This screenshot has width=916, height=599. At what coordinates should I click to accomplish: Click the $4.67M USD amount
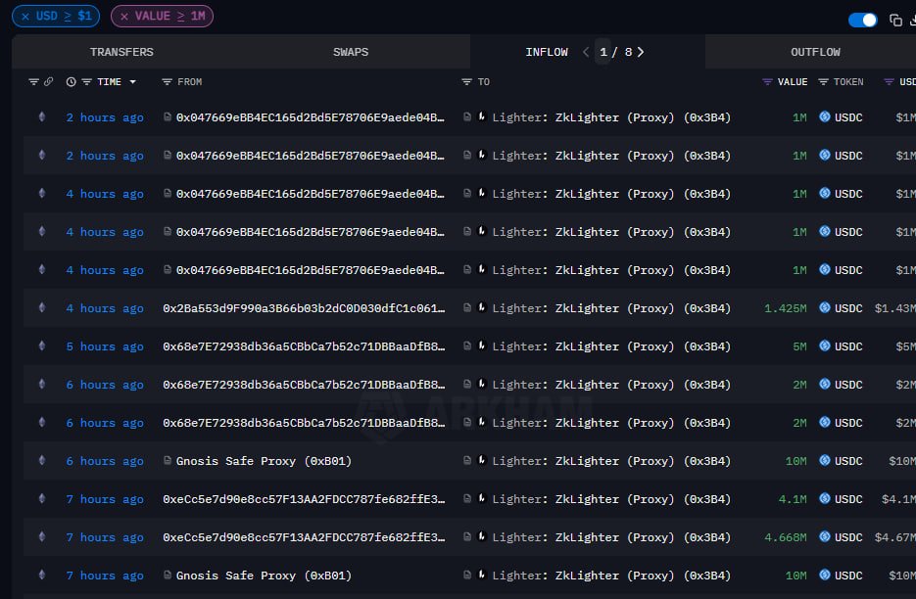pyautogui.click(x=895, y=537)
